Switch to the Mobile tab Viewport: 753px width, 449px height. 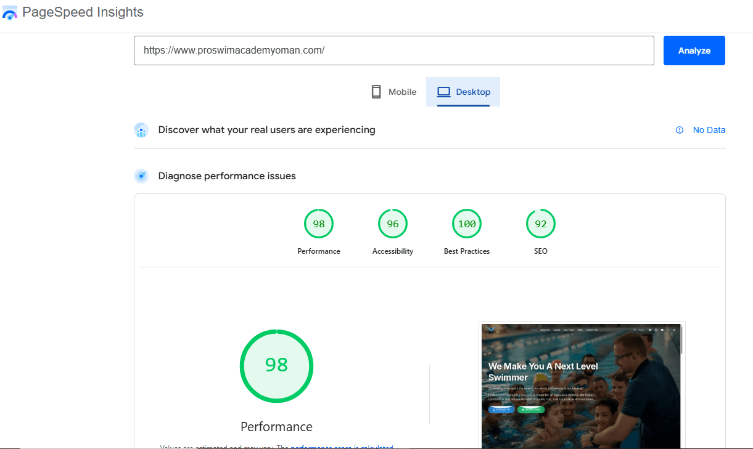click(393, 92)
